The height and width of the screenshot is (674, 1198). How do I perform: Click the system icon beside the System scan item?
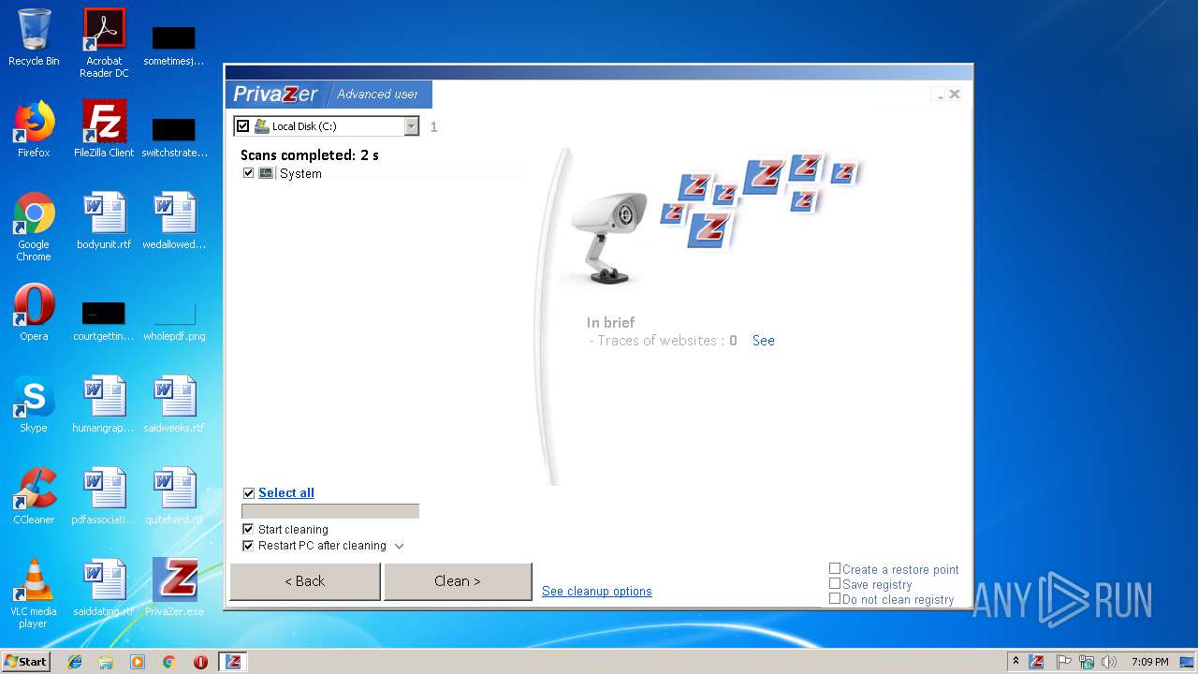point(266,173)
